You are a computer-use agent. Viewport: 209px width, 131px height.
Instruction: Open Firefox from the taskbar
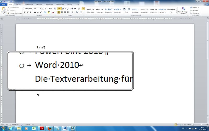[x=50, y=128]
